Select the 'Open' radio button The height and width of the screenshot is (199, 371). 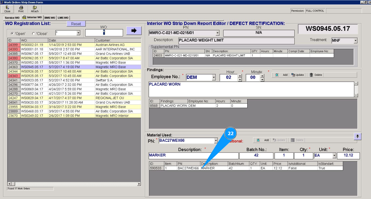(12, 34)
